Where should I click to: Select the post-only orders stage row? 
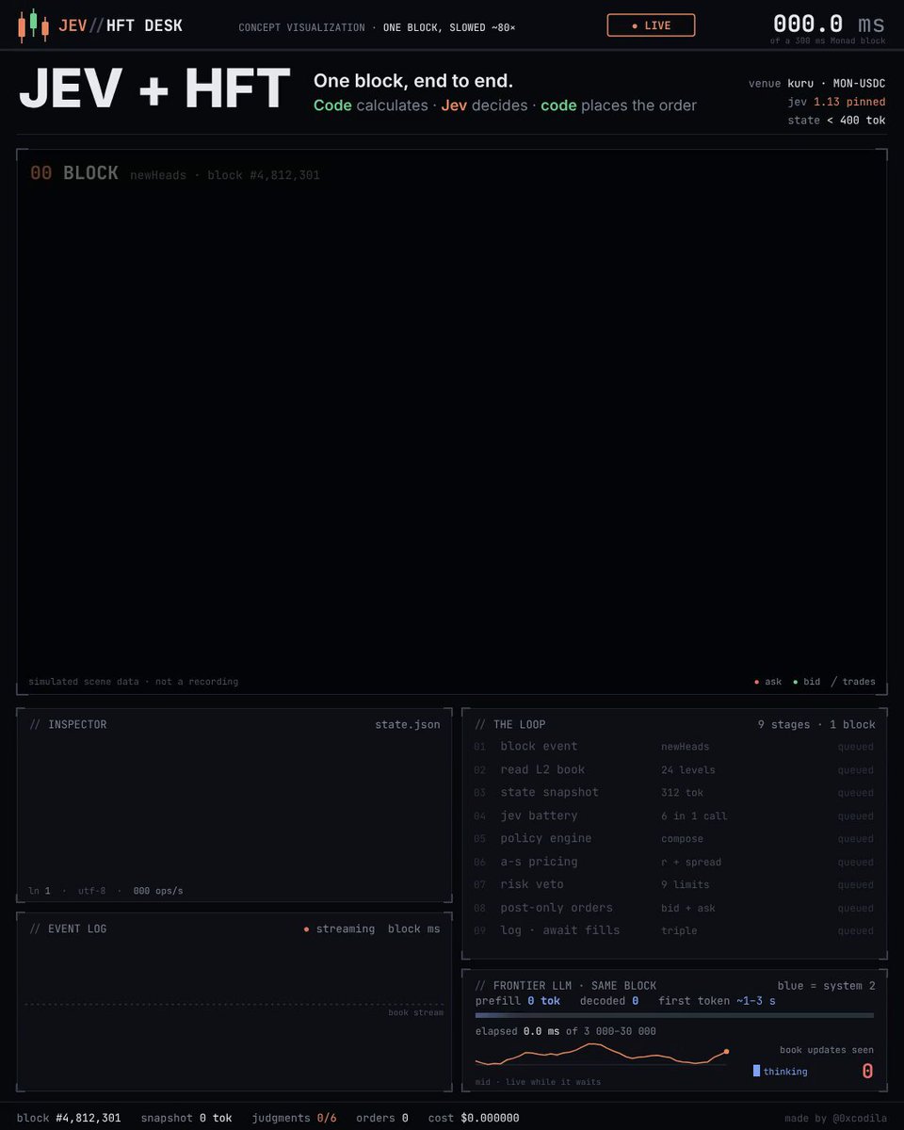tap(674, 908)
